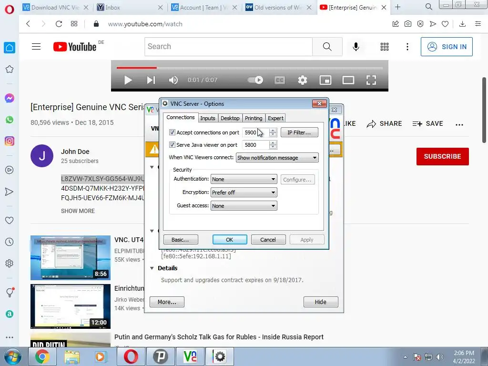
Task: Adjust port 5900 spinner arrows
Action: click(273, 132)
